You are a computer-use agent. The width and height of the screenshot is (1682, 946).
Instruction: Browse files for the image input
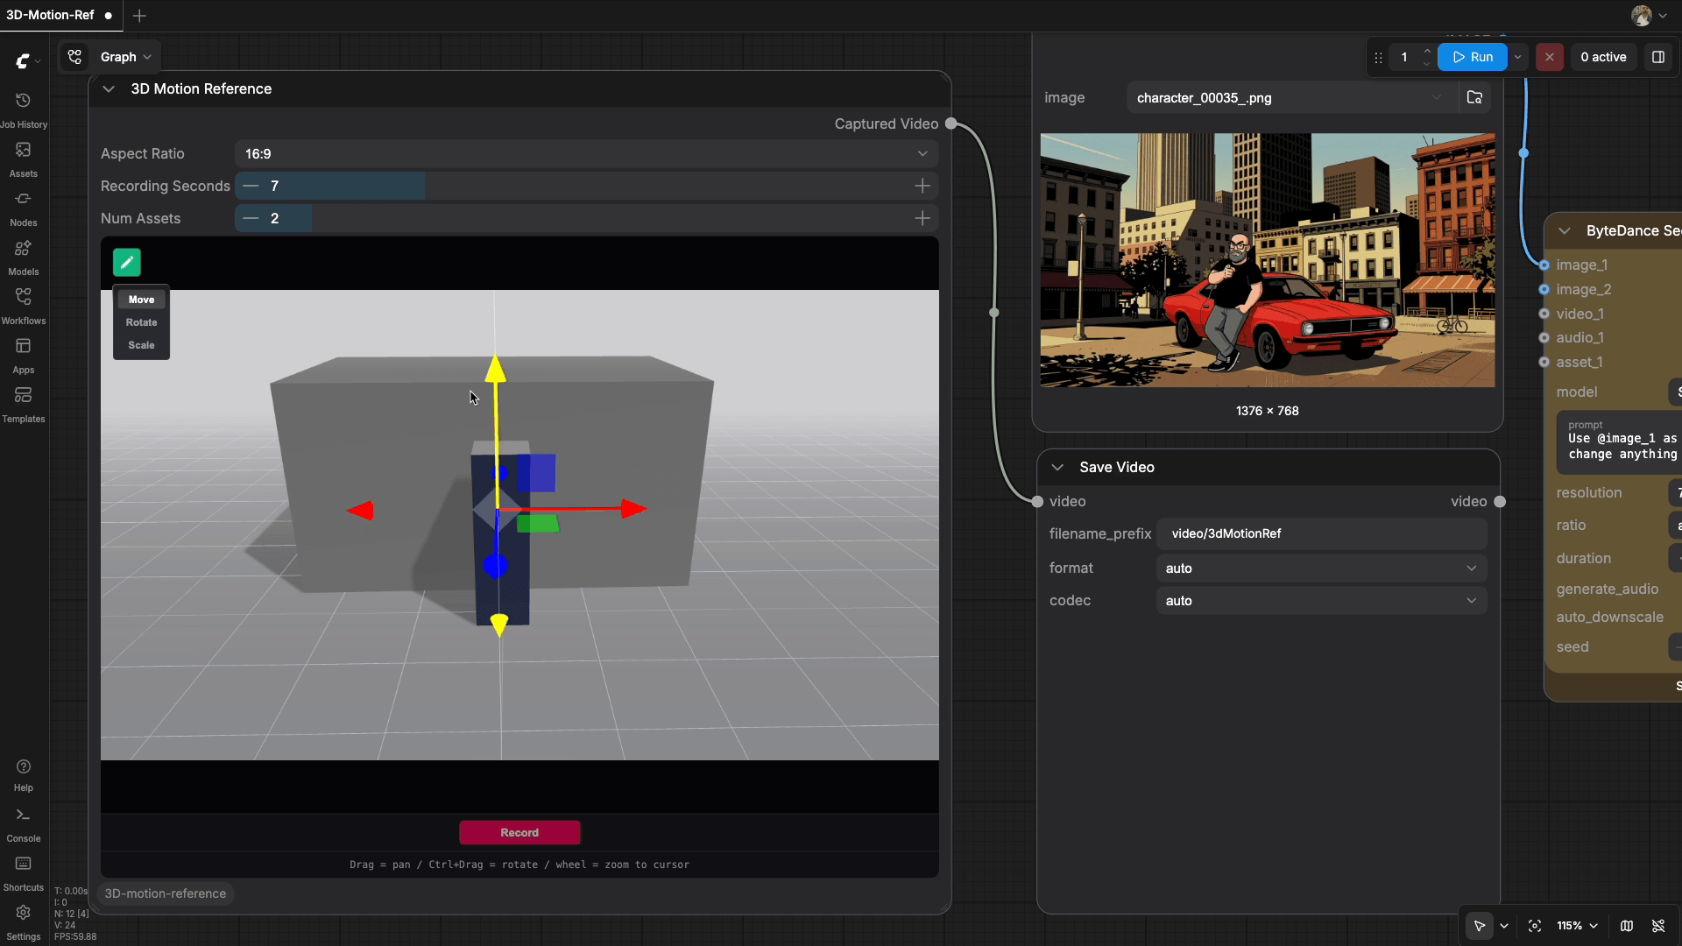click(x=1475, y=97)
